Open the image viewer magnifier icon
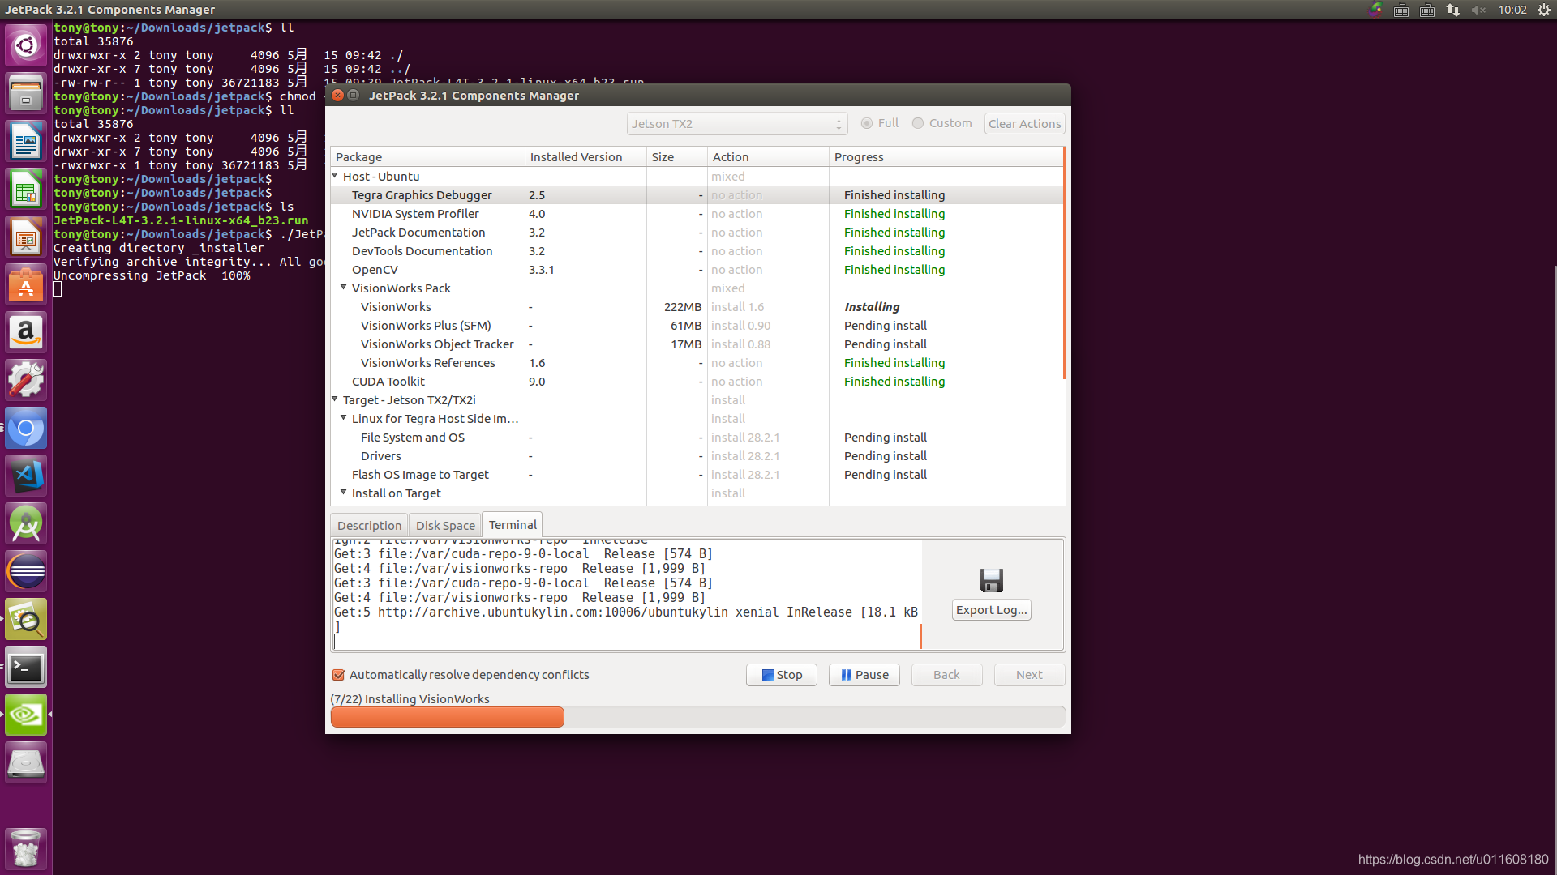Viewport: 1557px width, 875px height. (x=26, y=619)
